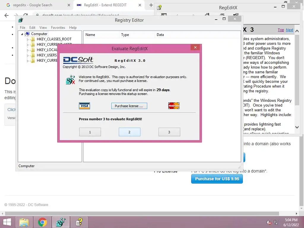Click help window scroll up arrow
This screenshot has width=304, height=228.
(x=297, y=31)
